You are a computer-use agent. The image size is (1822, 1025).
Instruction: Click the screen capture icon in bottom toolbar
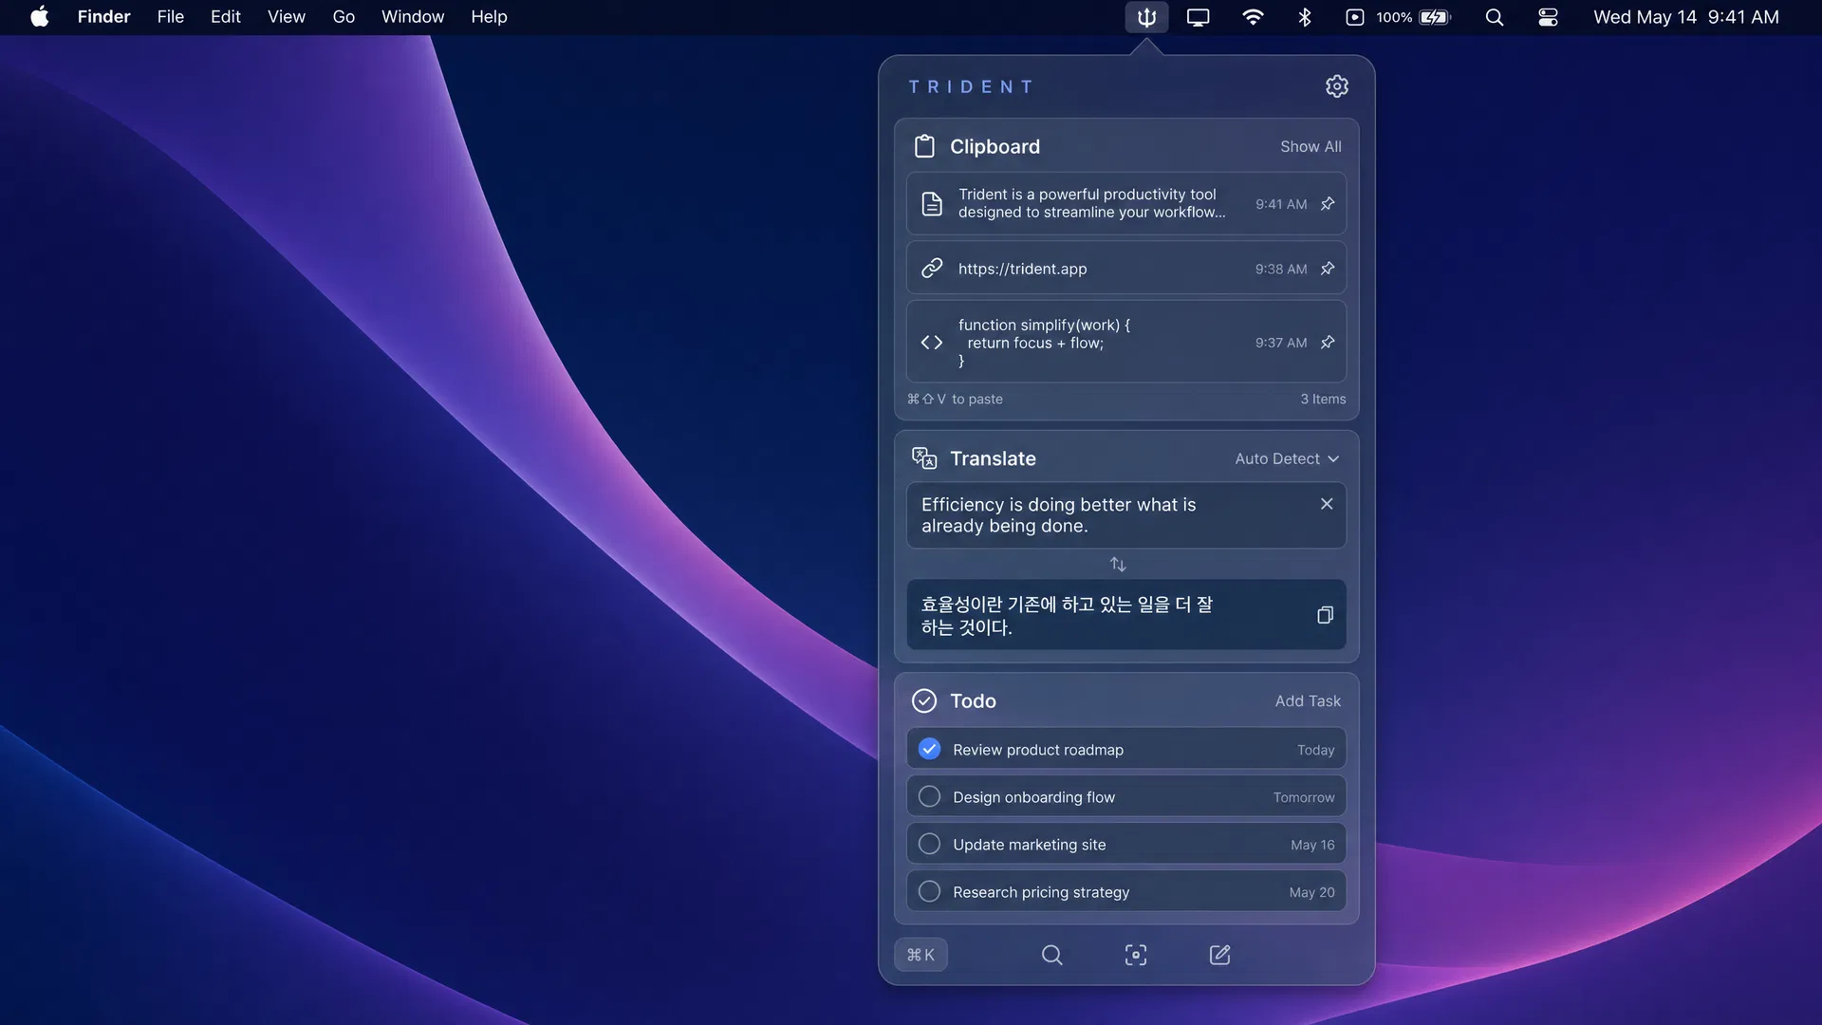coord(1136,955)
